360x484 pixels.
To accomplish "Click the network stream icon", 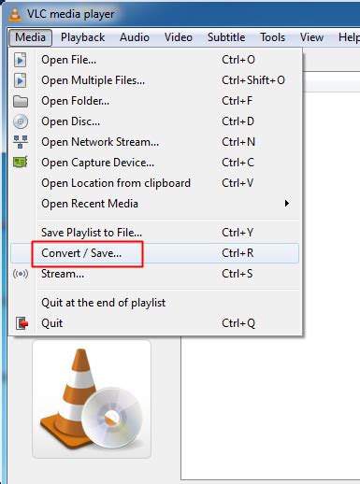I will [x=21, y=142].
